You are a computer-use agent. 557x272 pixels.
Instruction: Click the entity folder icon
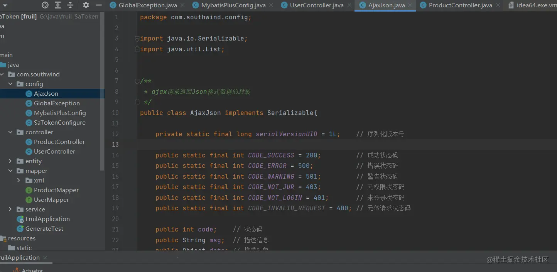[20, 161]
